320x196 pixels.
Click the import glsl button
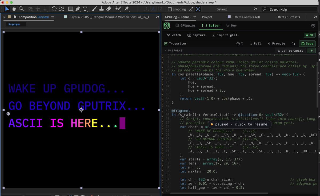coord(225,35)
